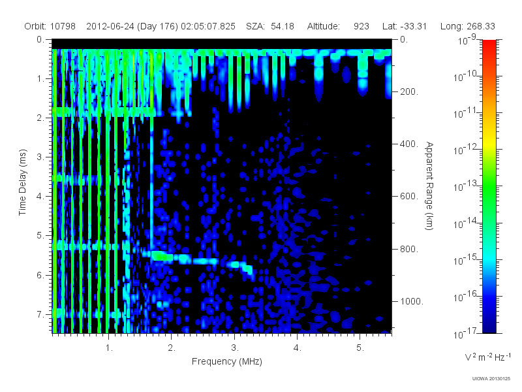Click the "3." frequency axis tick label

tap(235, 348)
